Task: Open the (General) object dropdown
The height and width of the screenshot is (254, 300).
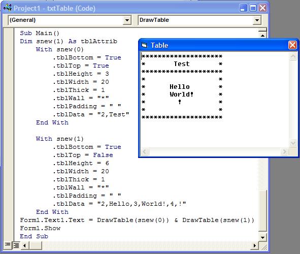Action: (x=127, y=20)
